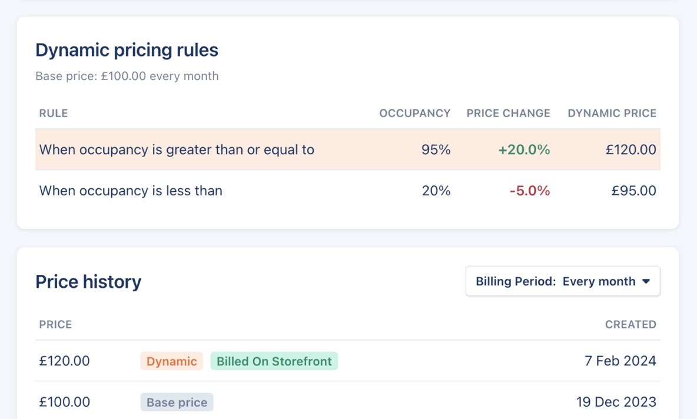
Task: Select the occupancy less than 20% rule row
Action: click(x=177, y=191)
